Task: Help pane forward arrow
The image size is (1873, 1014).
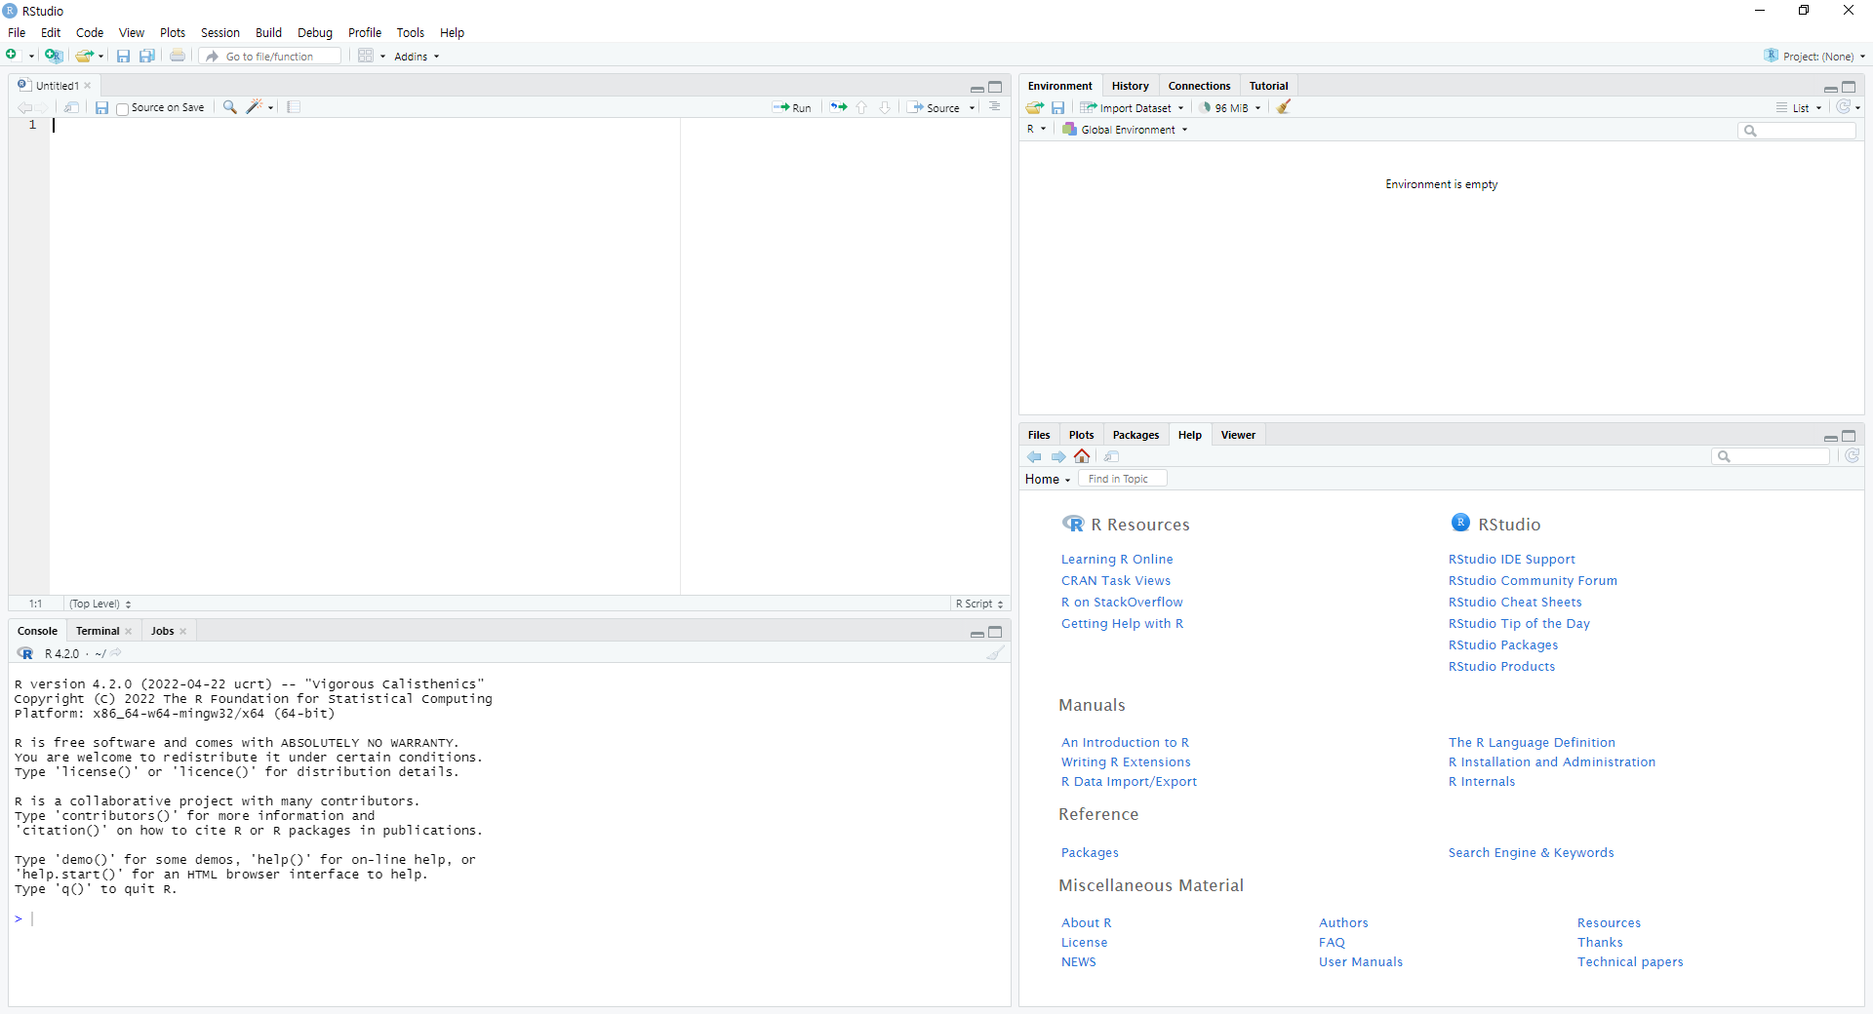Action: [1058, 456]
